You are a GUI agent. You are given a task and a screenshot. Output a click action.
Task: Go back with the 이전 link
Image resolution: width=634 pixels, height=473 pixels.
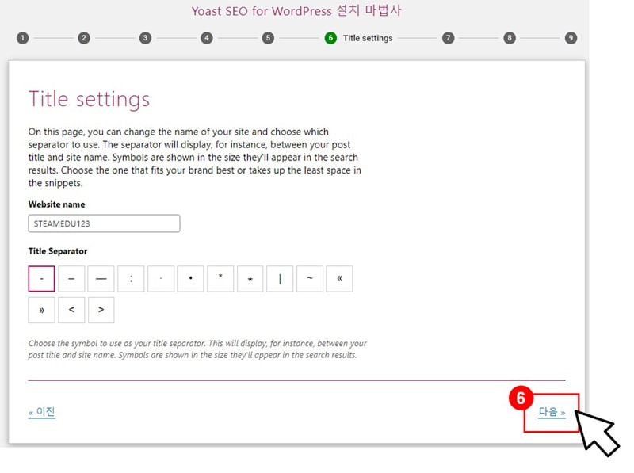[x=42, y=412]
